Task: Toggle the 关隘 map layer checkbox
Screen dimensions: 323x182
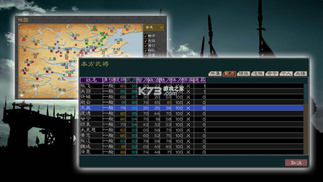Action: [146, 41]
